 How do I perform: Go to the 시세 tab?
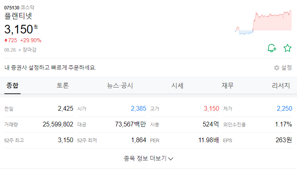(177, 85)
